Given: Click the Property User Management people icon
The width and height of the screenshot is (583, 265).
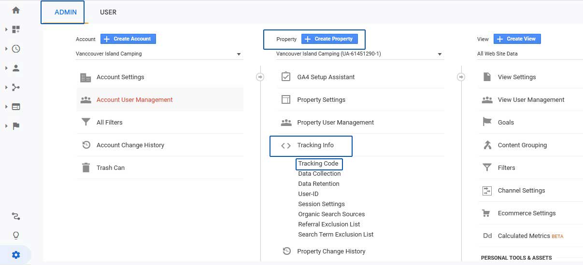Looking at the screenshot, I should (286, 123).
